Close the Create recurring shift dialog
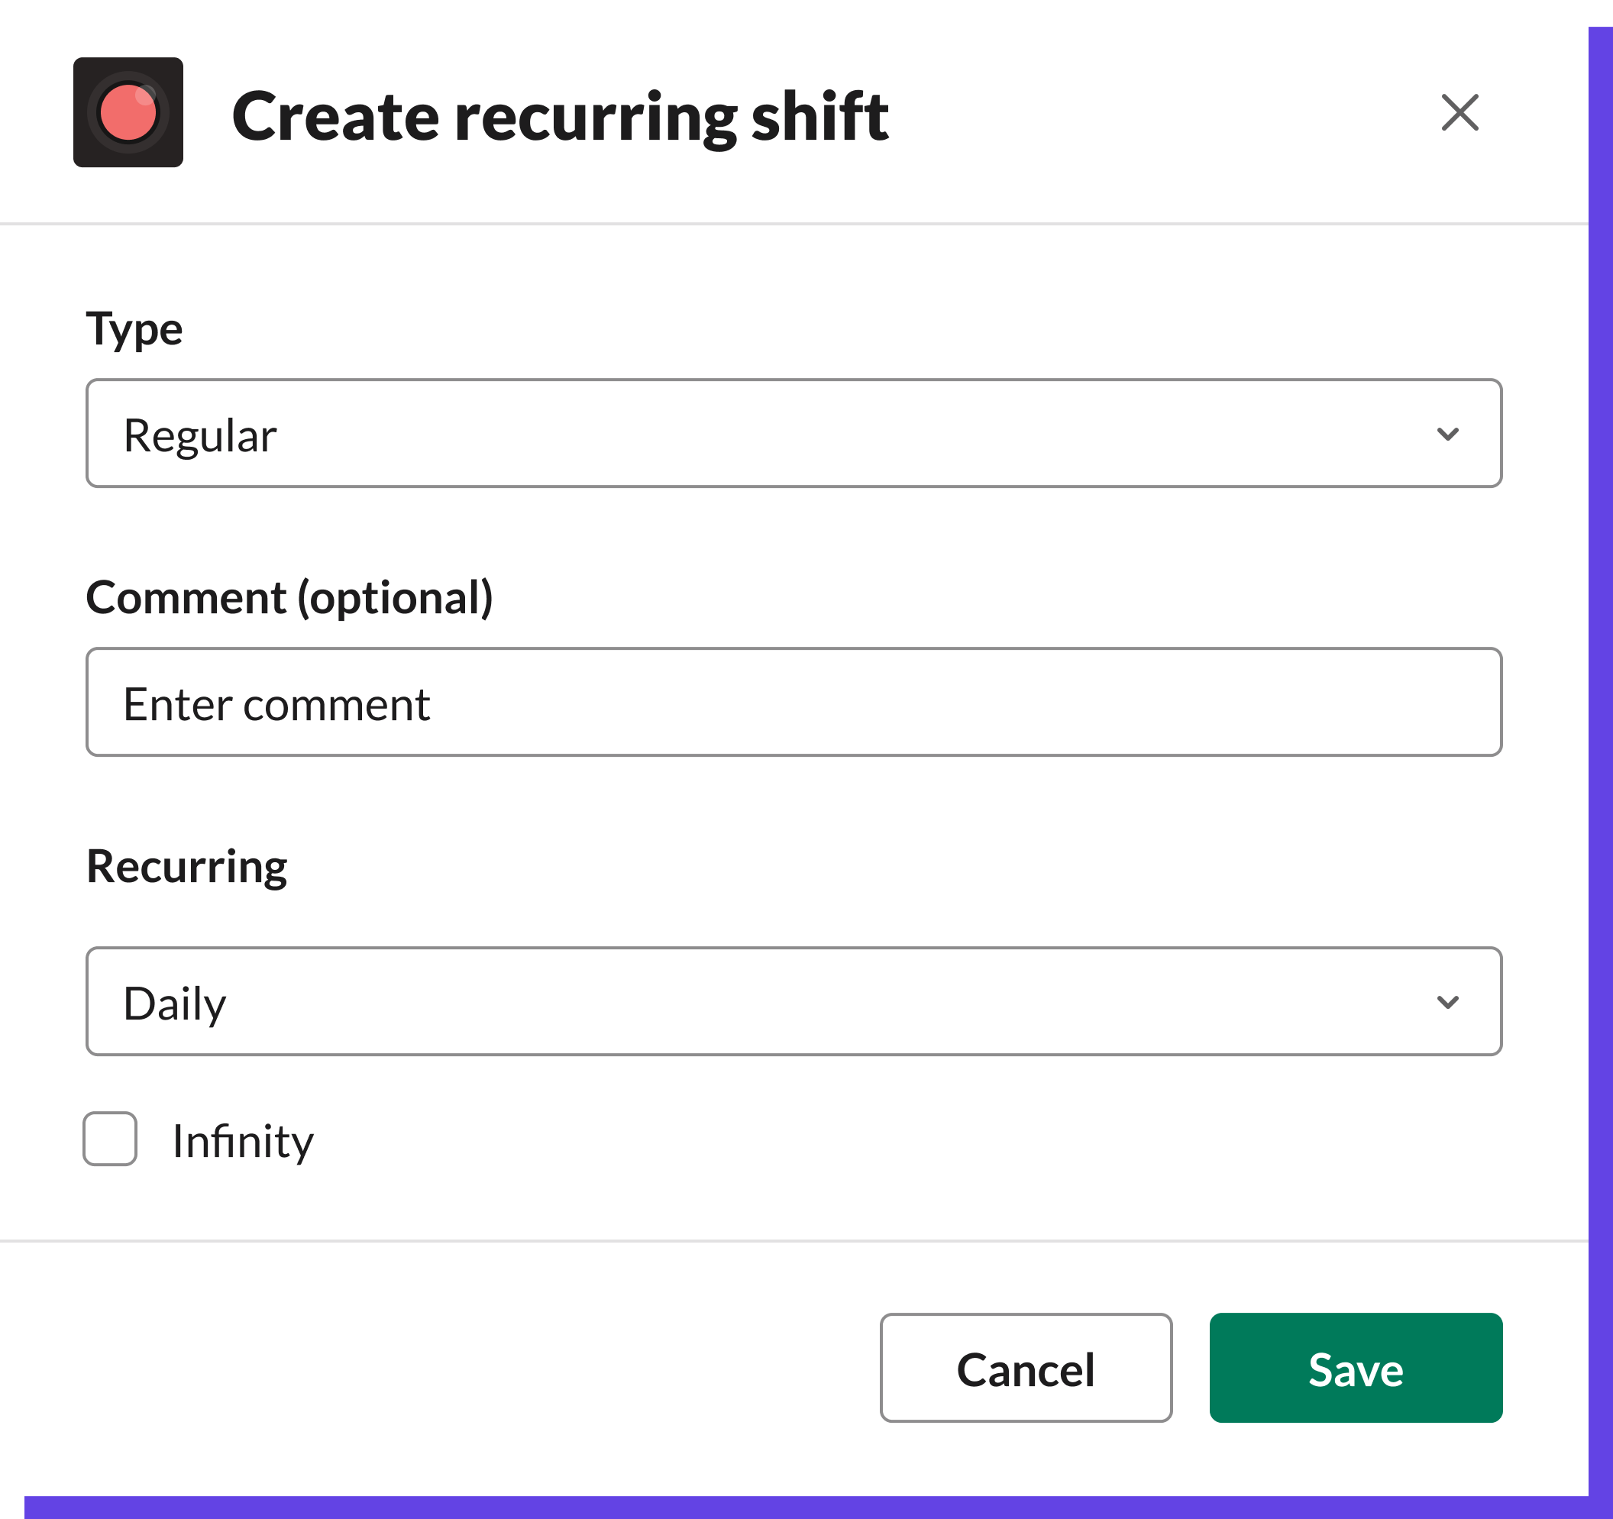The image size is (1613, 1519). (x=1459, y=113)
